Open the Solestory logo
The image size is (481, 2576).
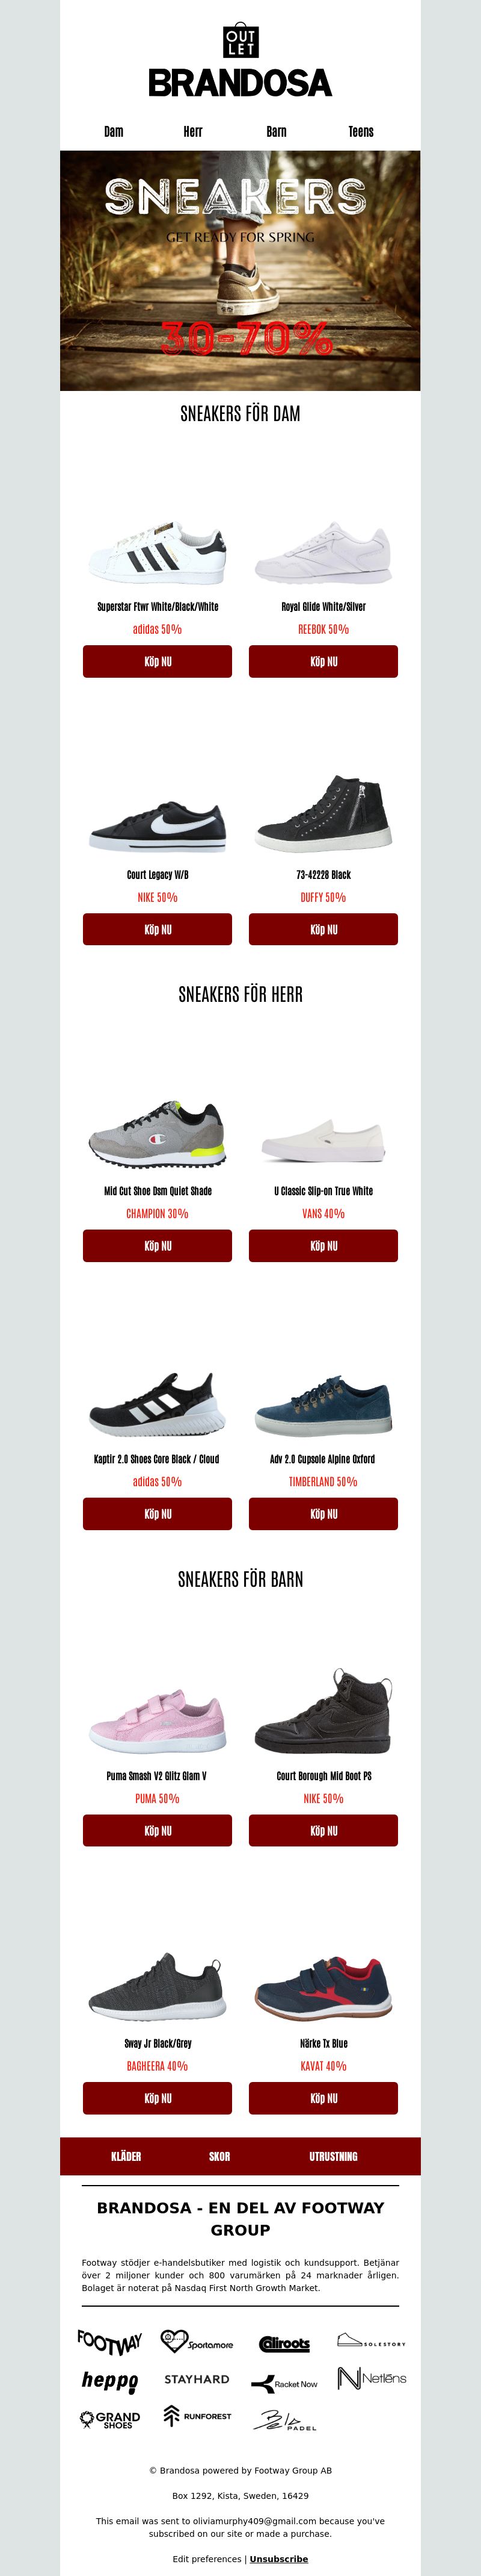click(x=371, y=2341)
